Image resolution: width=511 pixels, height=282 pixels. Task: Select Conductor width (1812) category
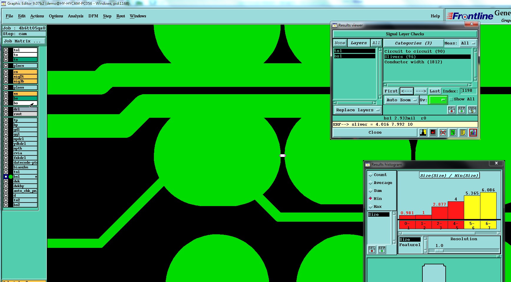[x=413, y=62]
